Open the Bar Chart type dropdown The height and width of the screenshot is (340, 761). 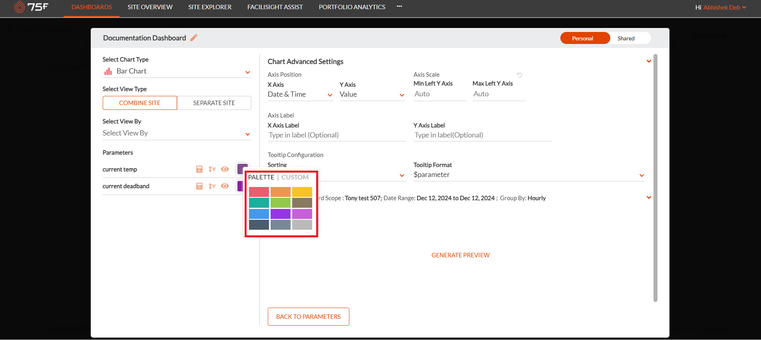pyautogui.click(x=177, y=71)
